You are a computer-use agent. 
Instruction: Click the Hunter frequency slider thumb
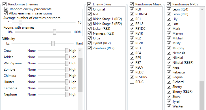[x=67, y=82]
